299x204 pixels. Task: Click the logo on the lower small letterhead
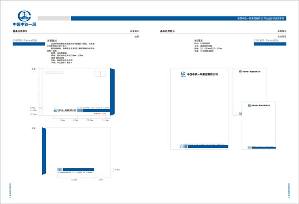[249, 105]
